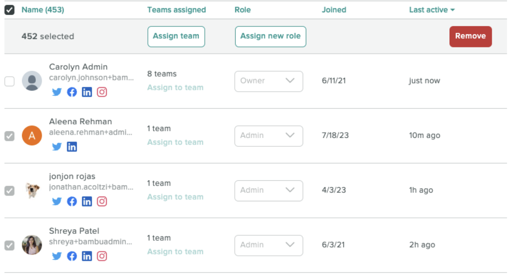This screenshot has height=277, width=513.
Task: Uncheck Aleena Rehman's row checkbox
Action: click(x=10, y=136)
